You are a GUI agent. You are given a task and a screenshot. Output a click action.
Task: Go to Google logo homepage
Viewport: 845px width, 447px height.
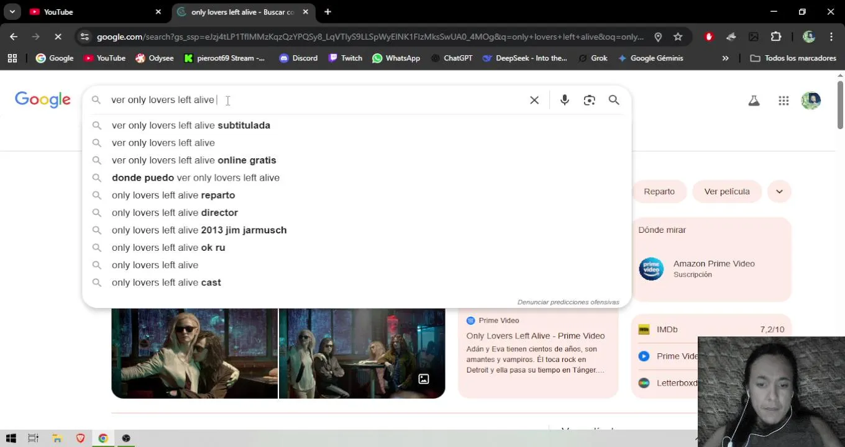click(43, 100)
